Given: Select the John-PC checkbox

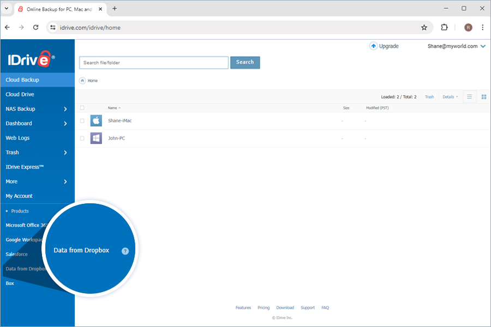Looking at the screenshot, I should 82,138.
